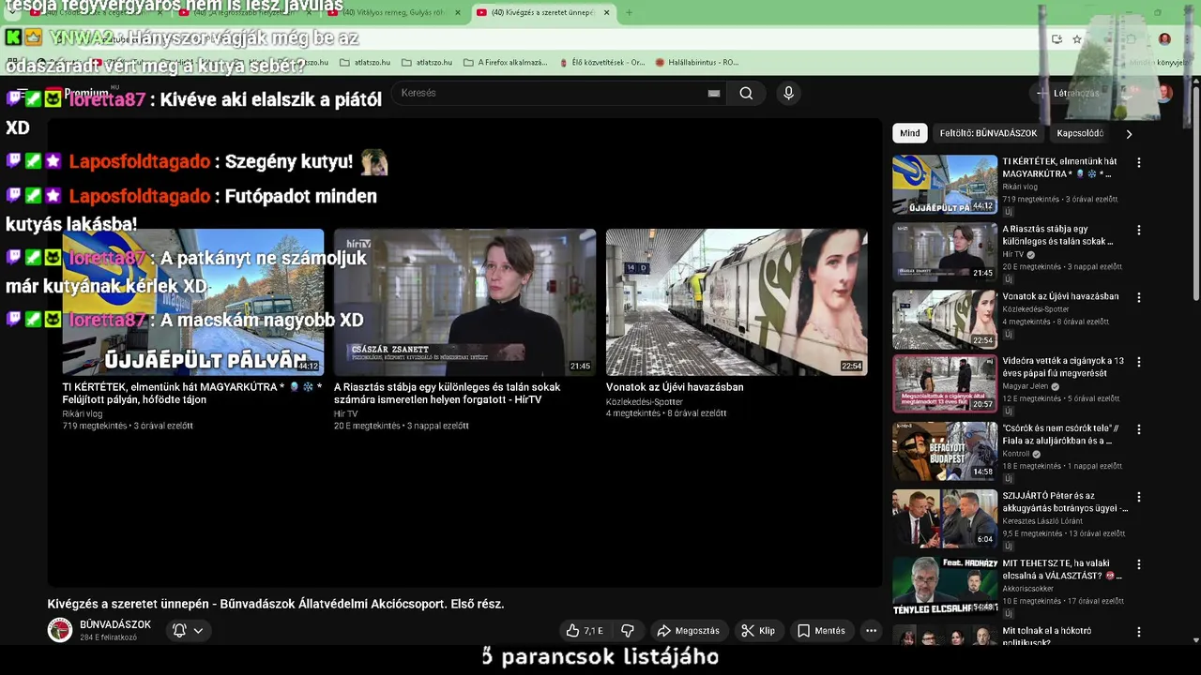Like the video, 7,1 E thumbs up
This screenshot has height=675, width=1201.
click(x=585, y=631)
